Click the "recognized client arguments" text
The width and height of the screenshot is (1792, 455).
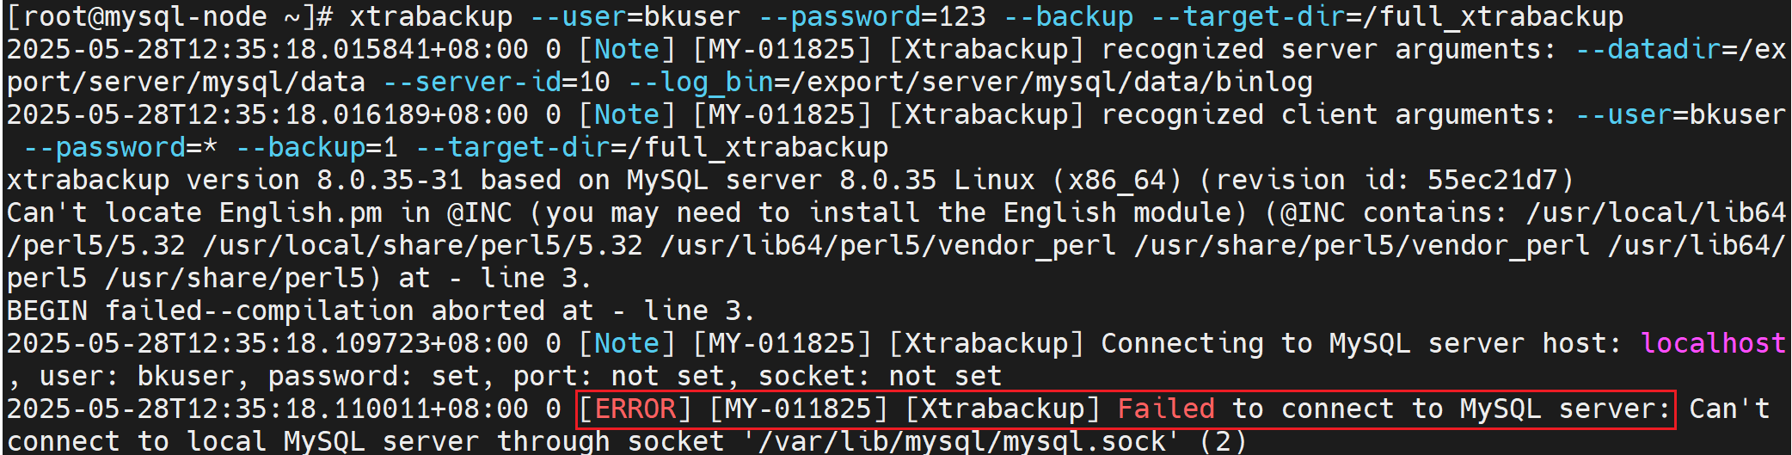pyautogui.click(x=1329, y=114)
